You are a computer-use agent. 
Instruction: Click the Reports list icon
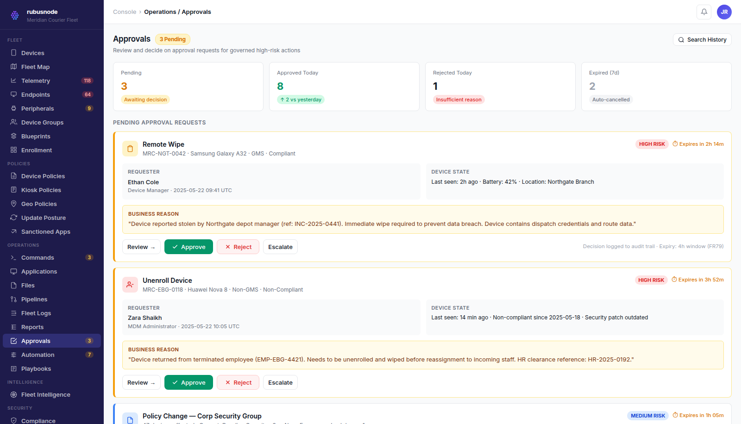[13, 327]
